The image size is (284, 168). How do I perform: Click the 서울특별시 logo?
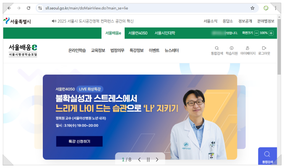[17, 21]
